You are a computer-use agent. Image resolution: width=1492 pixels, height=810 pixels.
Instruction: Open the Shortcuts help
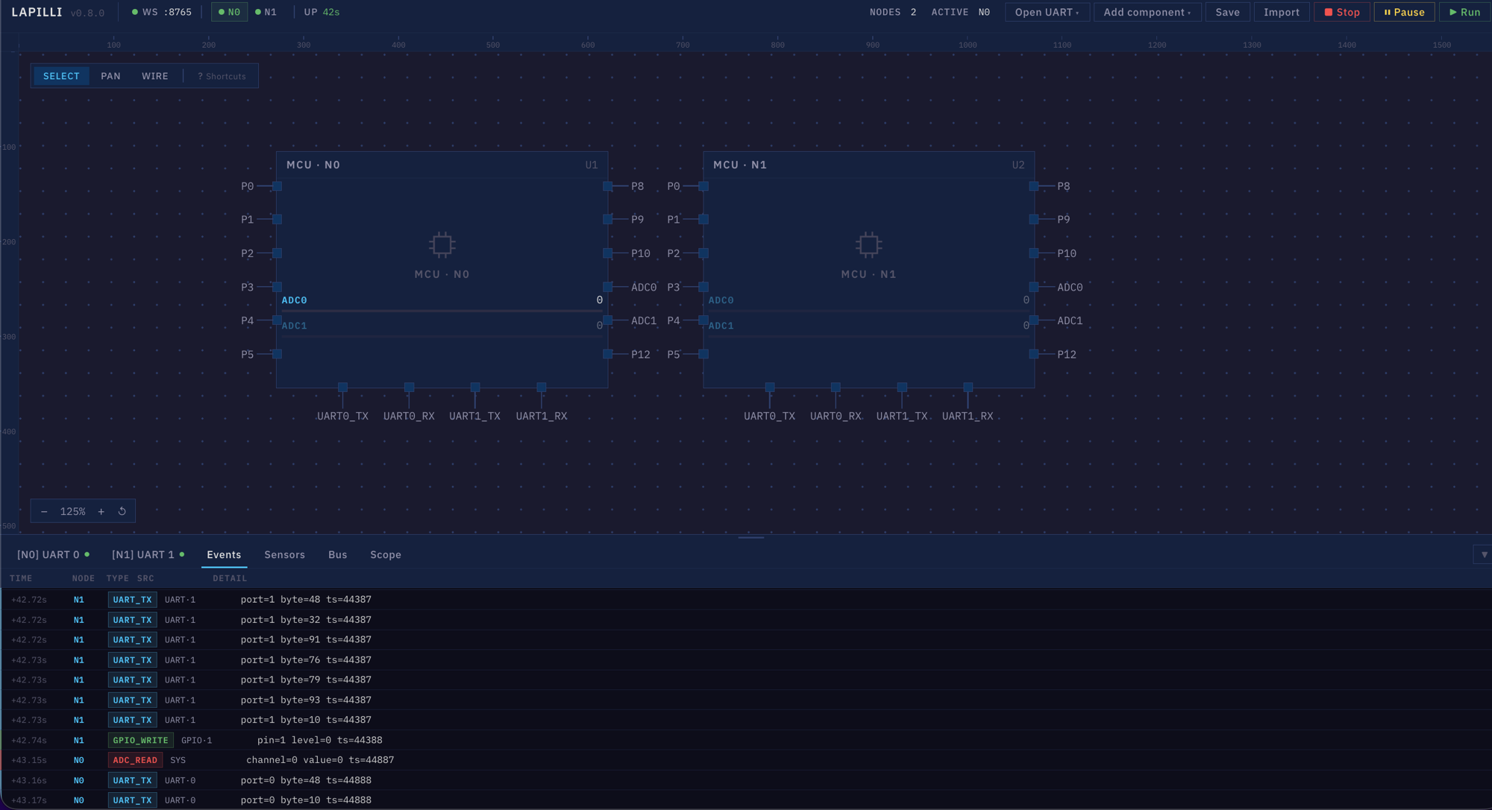coord(222,76)
